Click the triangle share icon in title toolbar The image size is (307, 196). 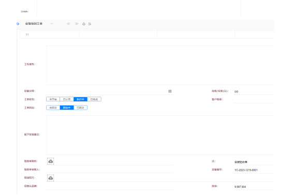coord(84,24)
